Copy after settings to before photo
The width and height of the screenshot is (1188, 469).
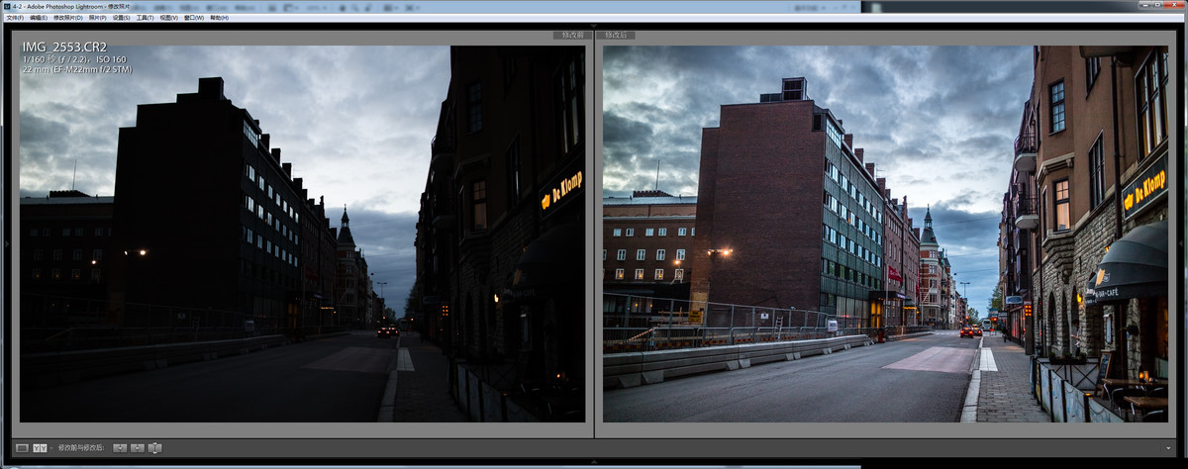pyautogui.click(x=138, y=448)
